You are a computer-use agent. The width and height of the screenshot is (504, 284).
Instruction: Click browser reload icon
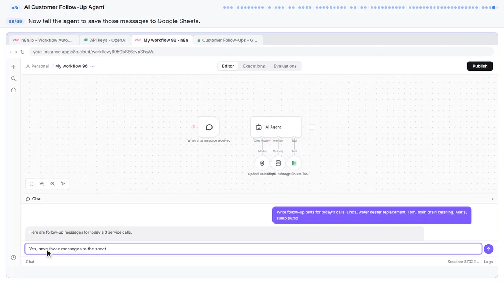(x=22, y=52)
